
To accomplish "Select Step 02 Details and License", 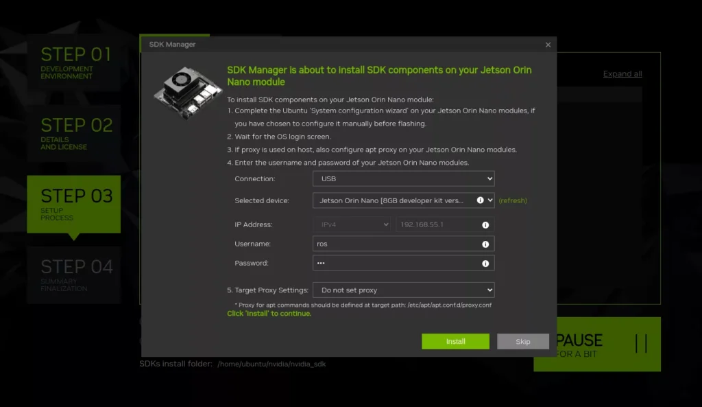I will [x=74, y=133].
